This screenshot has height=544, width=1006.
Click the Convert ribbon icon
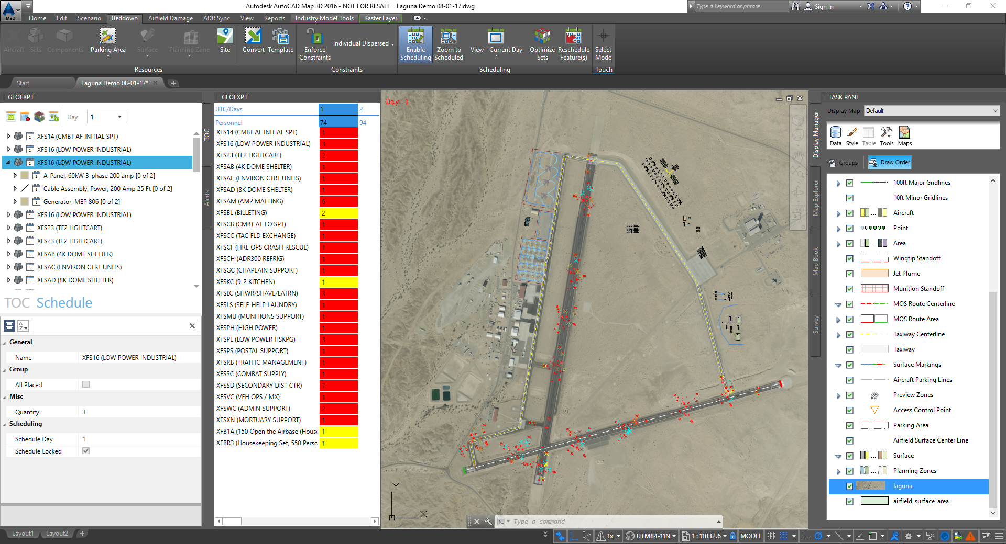click(x=253, y=37)
